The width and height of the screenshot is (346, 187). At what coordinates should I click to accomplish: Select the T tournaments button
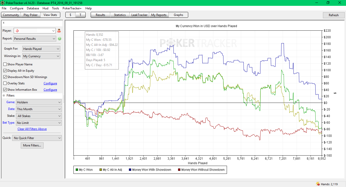[x=80, y=15]
